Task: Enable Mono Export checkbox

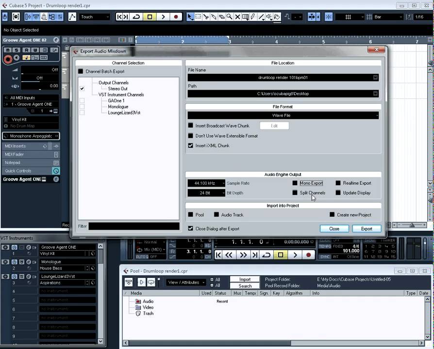Action: (295, 183)
